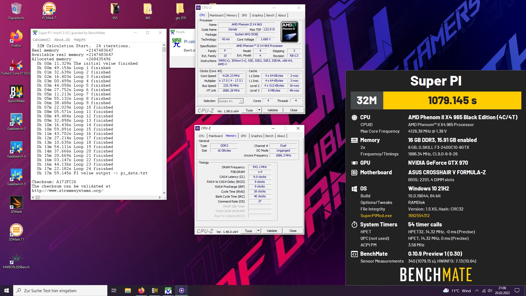Image resolution: width=526 pixels, height=296 pixels.
Task: Launch Geekbench 3 shortcut
Action: pos(16,122)
